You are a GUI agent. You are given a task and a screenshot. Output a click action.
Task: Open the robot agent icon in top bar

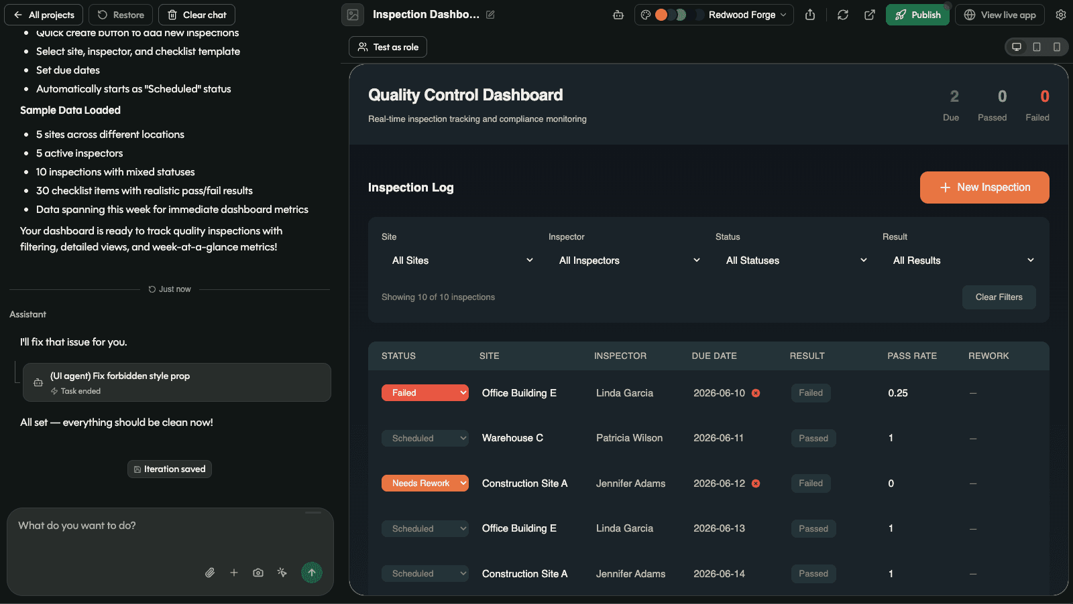[x=618, y=15]
